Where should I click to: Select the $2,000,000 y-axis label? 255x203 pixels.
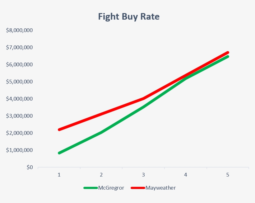(19, 133)
